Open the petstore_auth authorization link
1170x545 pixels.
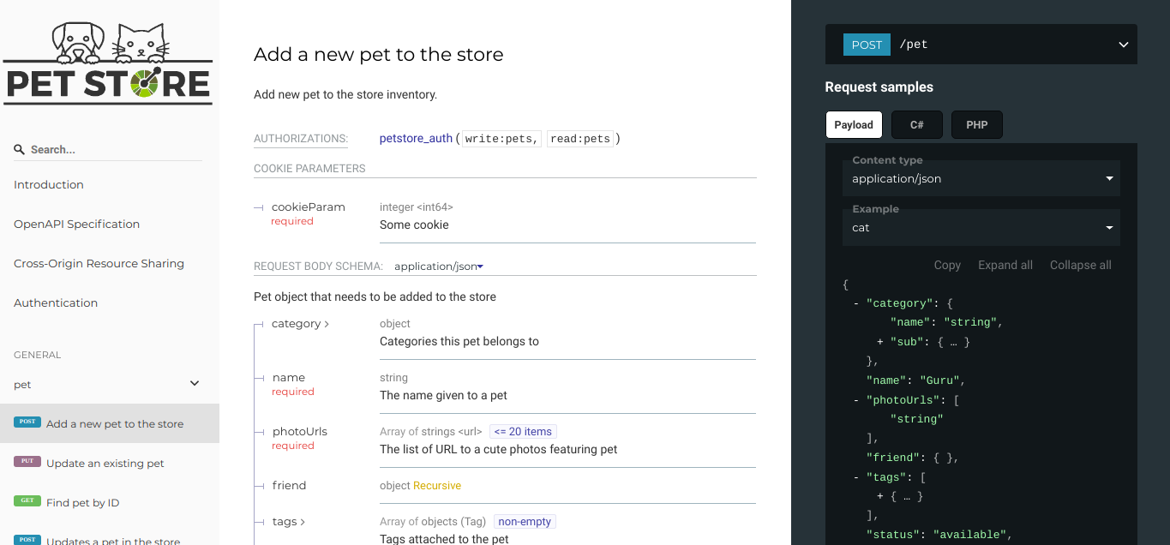coord(416,138)
